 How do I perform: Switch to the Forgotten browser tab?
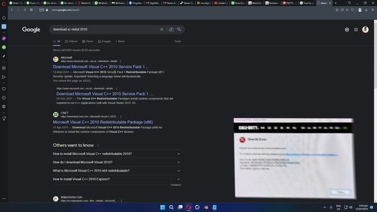(135, 3)
